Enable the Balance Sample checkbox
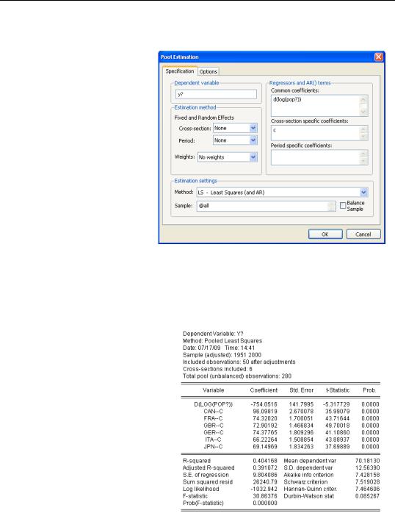This screenshot has width=395, height=516. (x=343, y=206)
